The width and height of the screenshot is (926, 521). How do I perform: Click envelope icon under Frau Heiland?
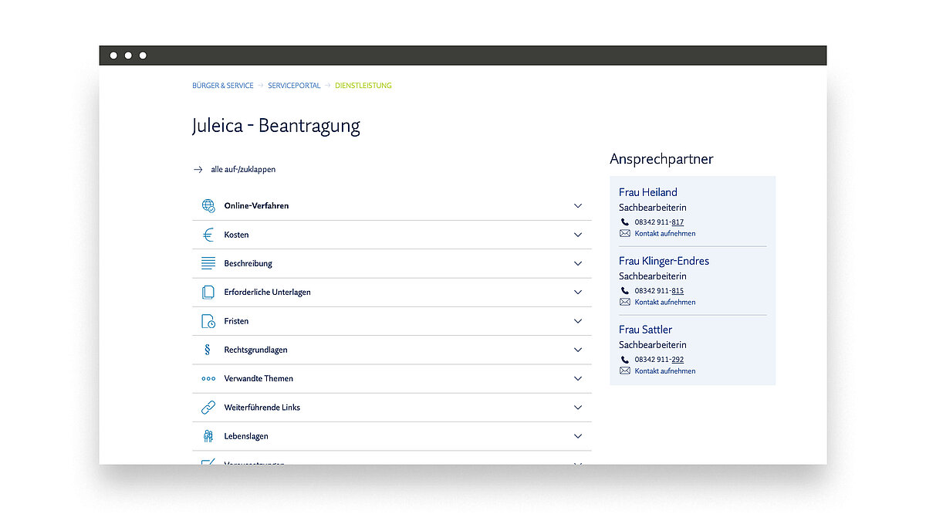click(625, 233)
